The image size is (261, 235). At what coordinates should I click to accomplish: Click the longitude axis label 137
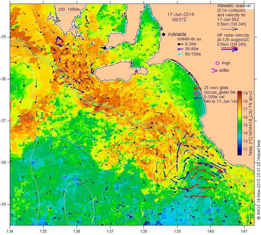pyautogui.click(x=110, y=231)
